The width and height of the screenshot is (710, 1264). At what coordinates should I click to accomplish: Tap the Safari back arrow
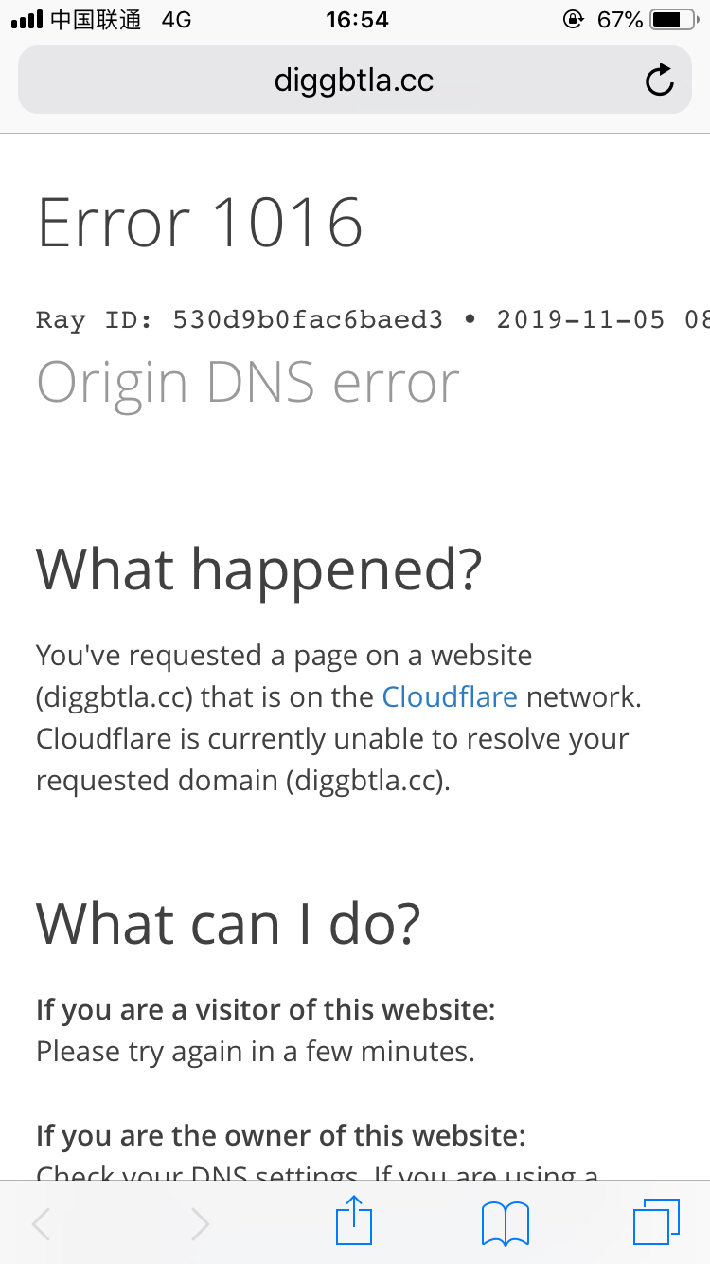(x=41, y=1223)
